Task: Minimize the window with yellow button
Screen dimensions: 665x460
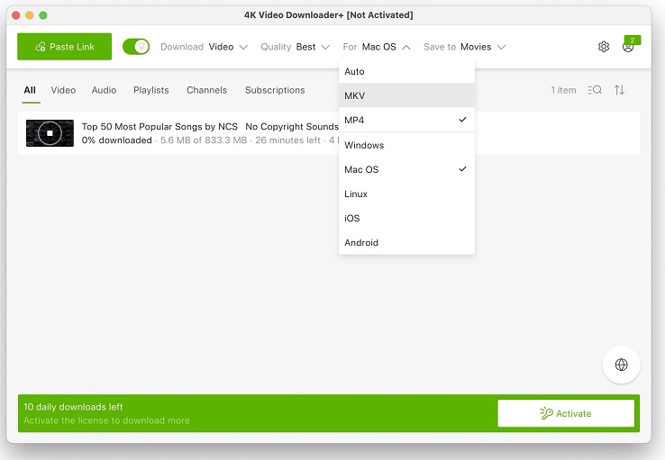Action: click(30, 15)
